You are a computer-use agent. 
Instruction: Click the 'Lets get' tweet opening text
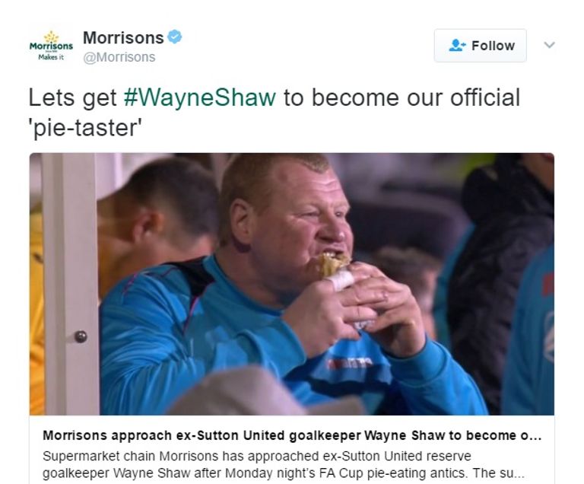[73, 98]
